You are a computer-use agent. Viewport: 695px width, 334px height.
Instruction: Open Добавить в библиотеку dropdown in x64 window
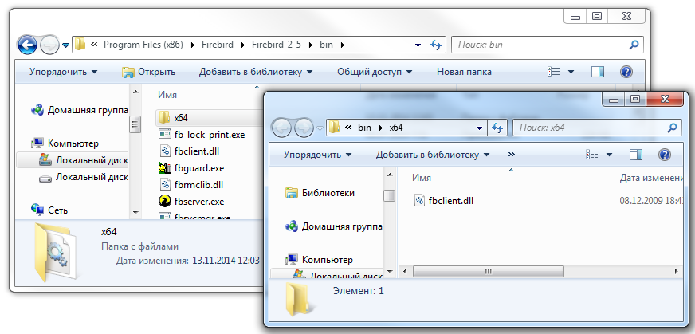433,154
